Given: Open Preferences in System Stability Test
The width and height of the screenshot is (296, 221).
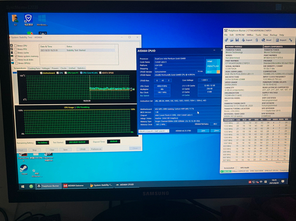Looking at the screenshot, I should point(96,149).
